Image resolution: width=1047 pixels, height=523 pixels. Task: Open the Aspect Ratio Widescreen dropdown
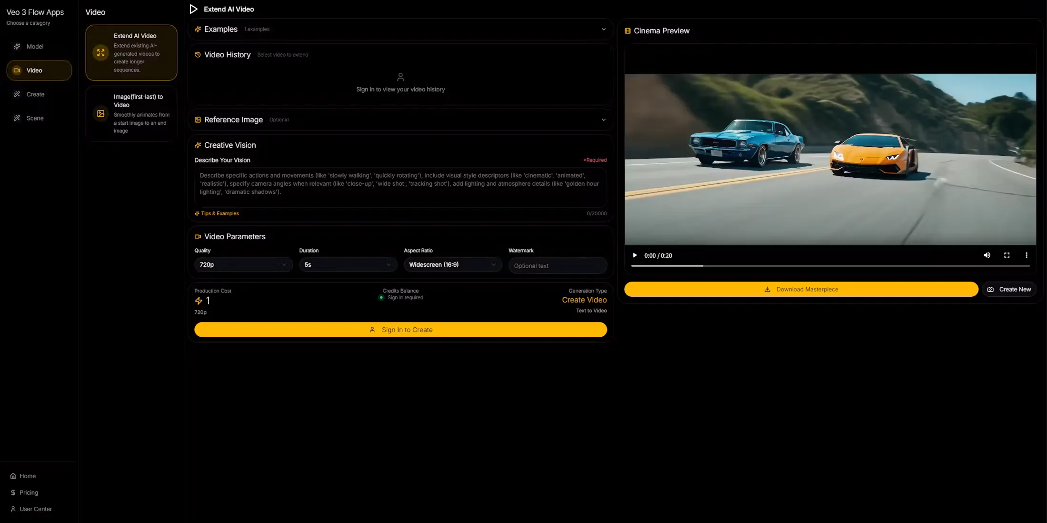pos(452,264)
